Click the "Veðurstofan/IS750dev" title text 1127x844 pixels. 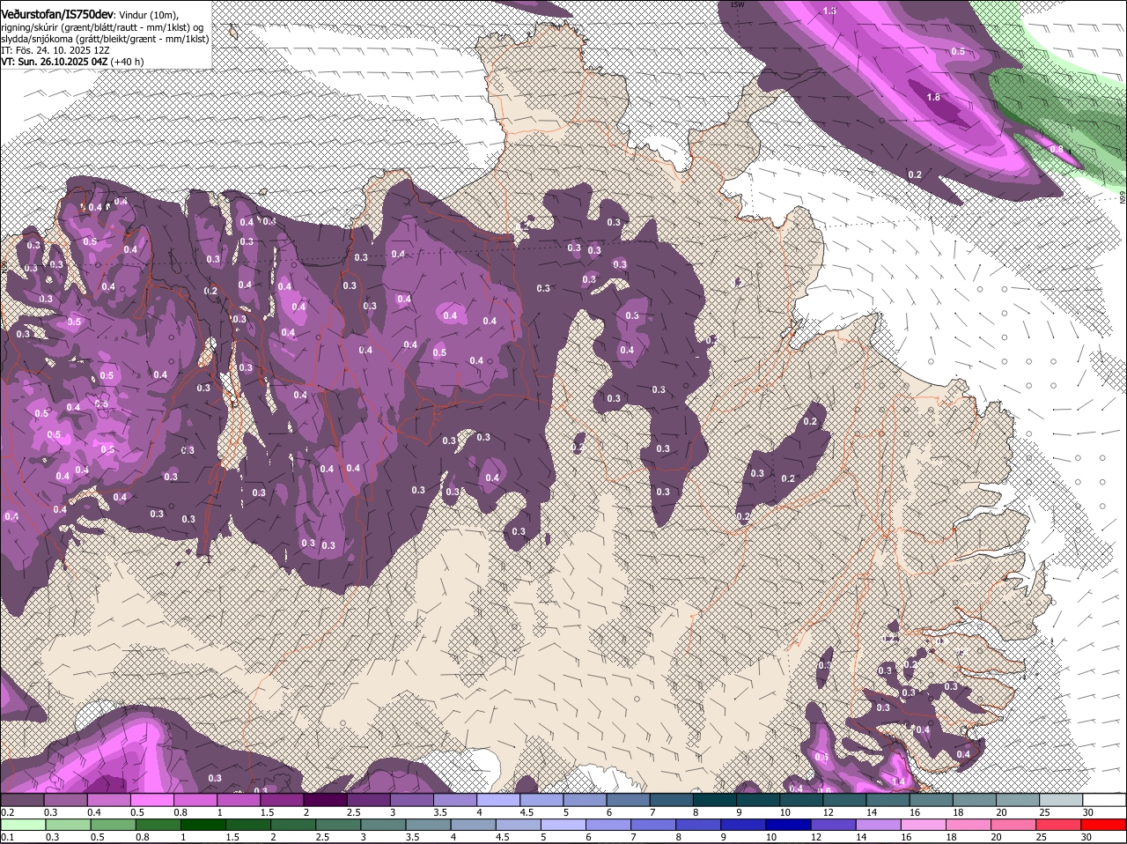56,15
